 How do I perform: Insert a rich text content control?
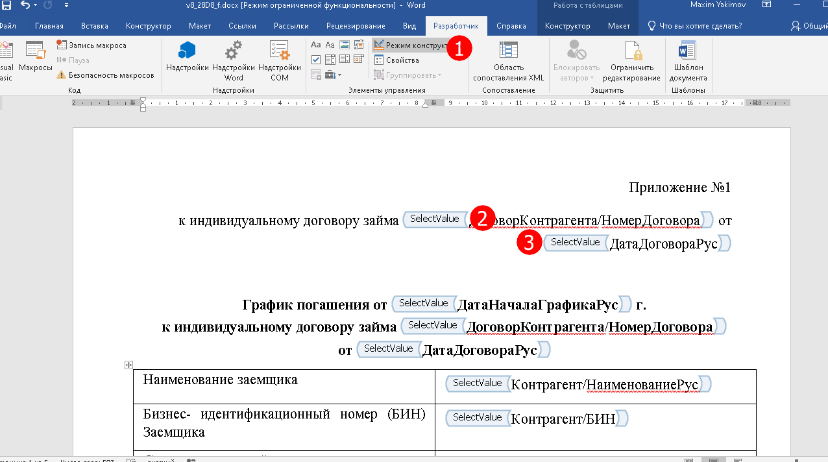[x=316, y=45]
